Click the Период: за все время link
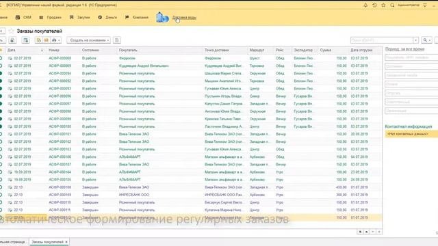Screen dimensions: 438x246 pos(404,49)
